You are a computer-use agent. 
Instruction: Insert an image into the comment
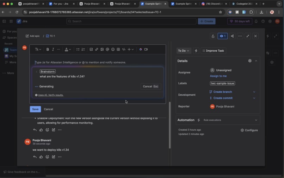[102, 49]
